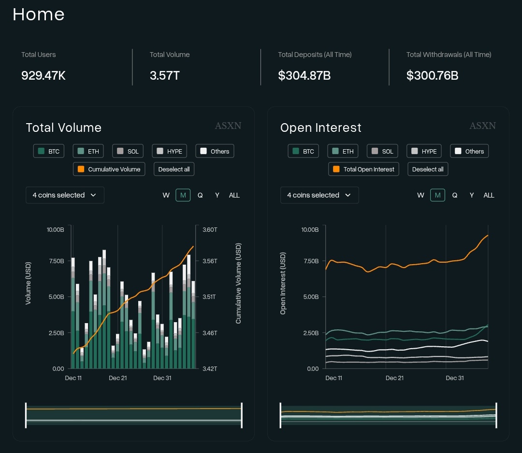
Task: Click HYPE legend icon in Total Volume
Action: [160, 151]
